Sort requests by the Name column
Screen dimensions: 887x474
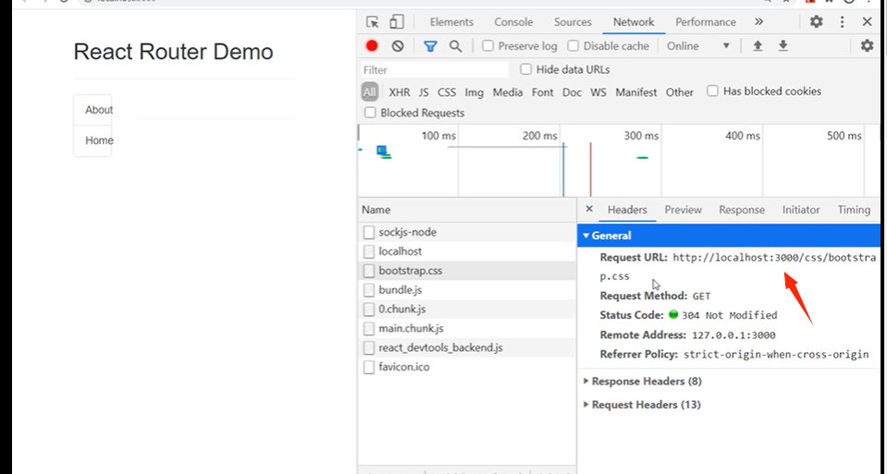click(x=467, y=210)
